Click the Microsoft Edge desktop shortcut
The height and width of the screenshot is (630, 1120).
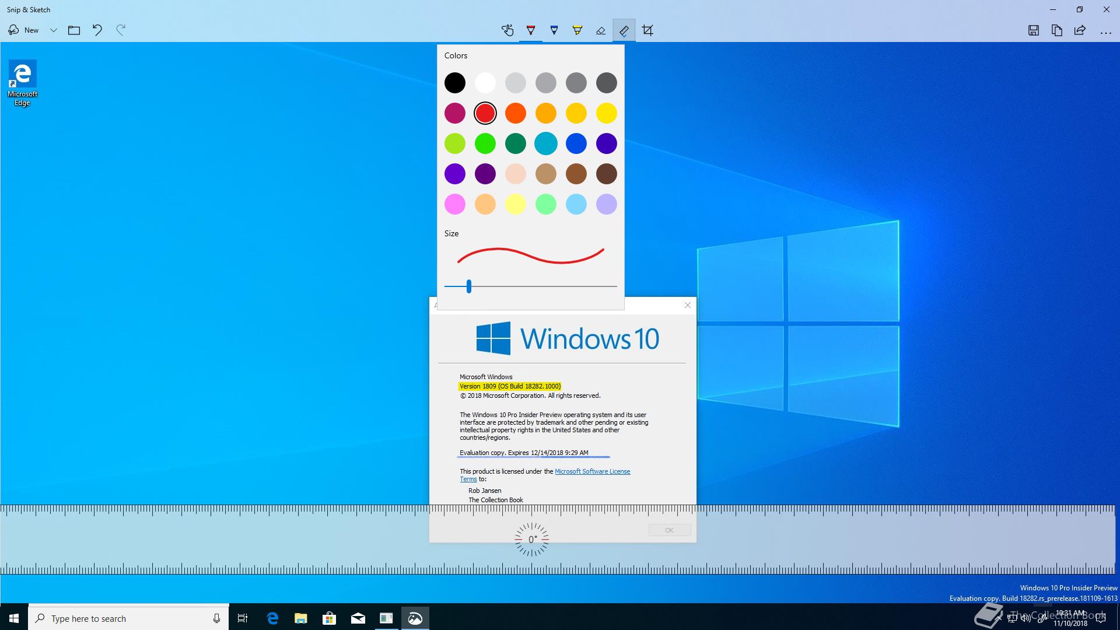click(x=22, y=83)
